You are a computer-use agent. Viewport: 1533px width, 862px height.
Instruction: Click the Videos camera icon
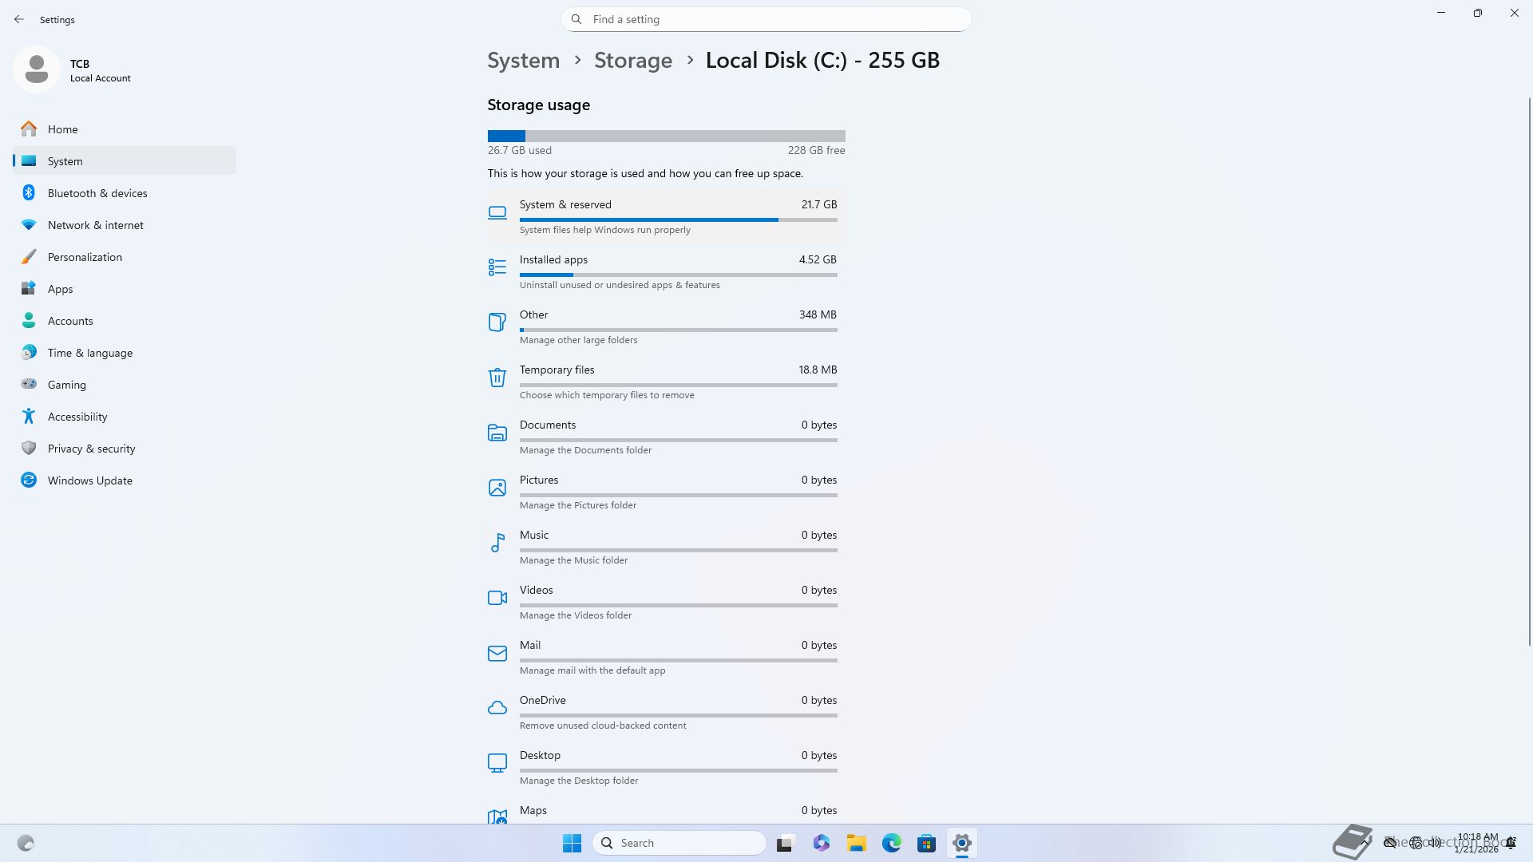(x=497, y=598)
